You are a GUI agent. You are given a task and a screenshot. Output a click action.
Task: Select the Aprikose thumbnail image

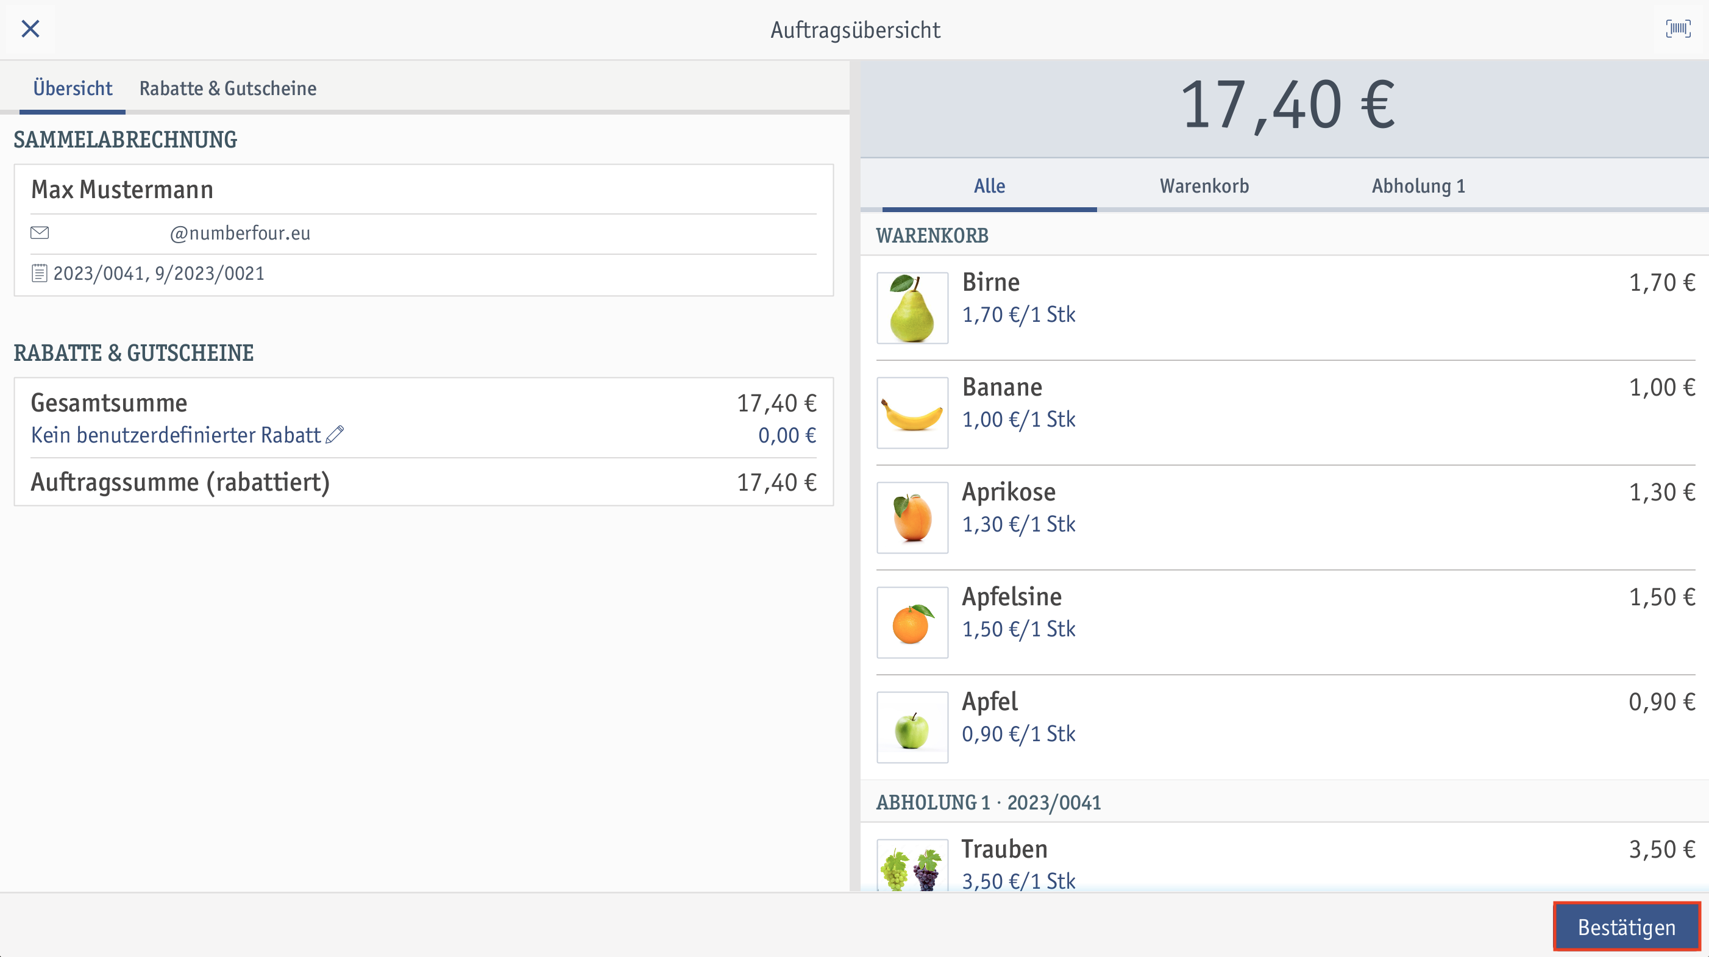coord(912,518)
